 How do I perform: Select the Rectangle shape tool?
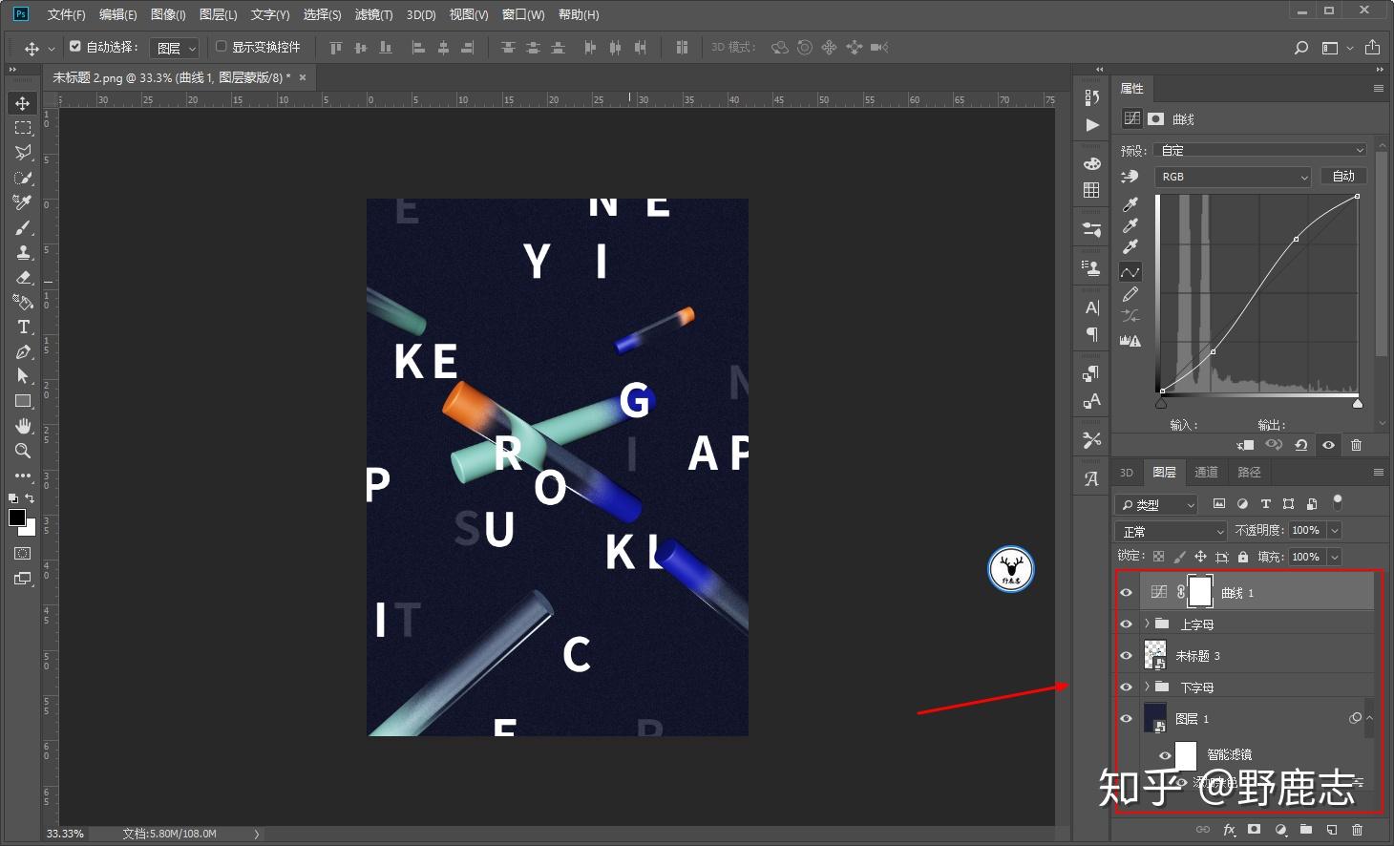[x=23, y=401]
